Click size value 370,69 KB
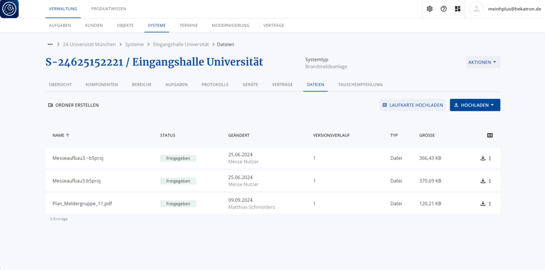Screen dimensions: 545x270 (430, 181)
